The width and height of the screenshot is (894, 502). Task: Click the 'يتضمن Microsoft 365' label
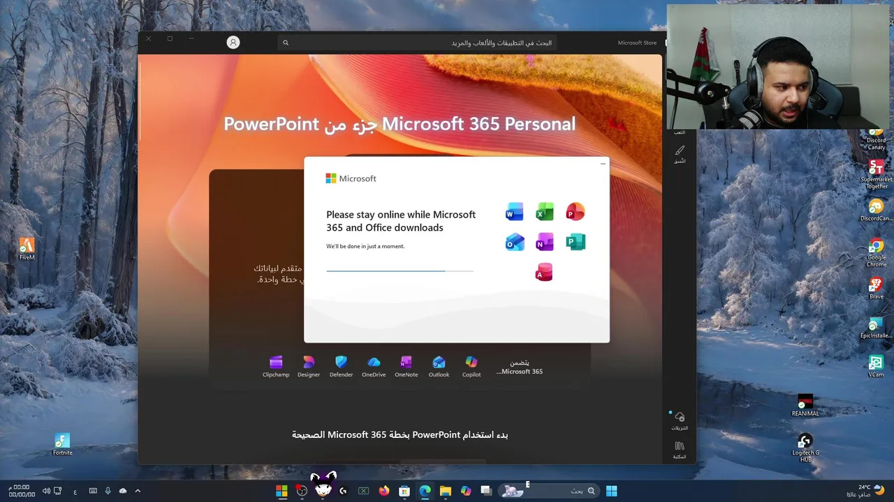(520, 367)
